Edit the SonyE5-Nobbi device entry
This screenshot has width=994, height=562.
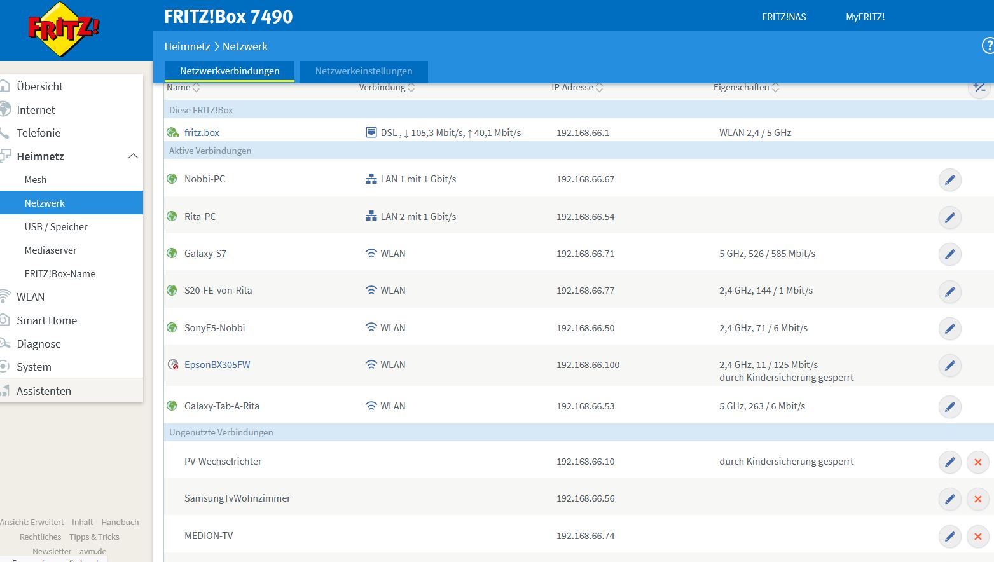(x=949, y=329)
